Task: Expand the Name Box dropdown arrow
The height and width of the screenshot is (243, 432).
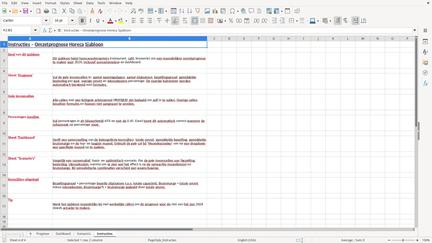Action: click(x=35, y=30)
